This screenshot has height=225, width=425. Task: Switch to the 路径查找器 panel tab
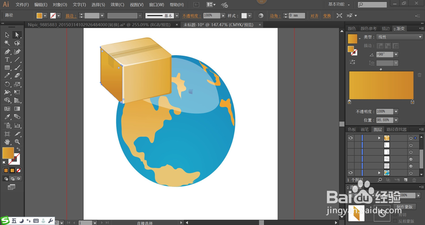tap(397, 129)
